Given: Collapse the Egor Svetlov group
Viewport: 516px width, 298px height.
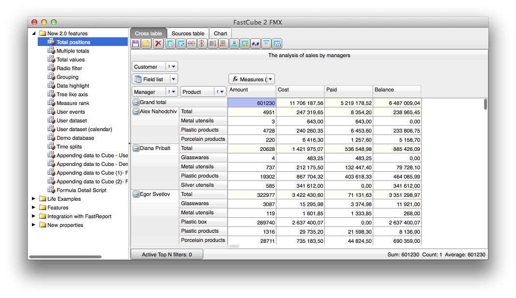Looking at the screenshot, I should pos(136,194).
